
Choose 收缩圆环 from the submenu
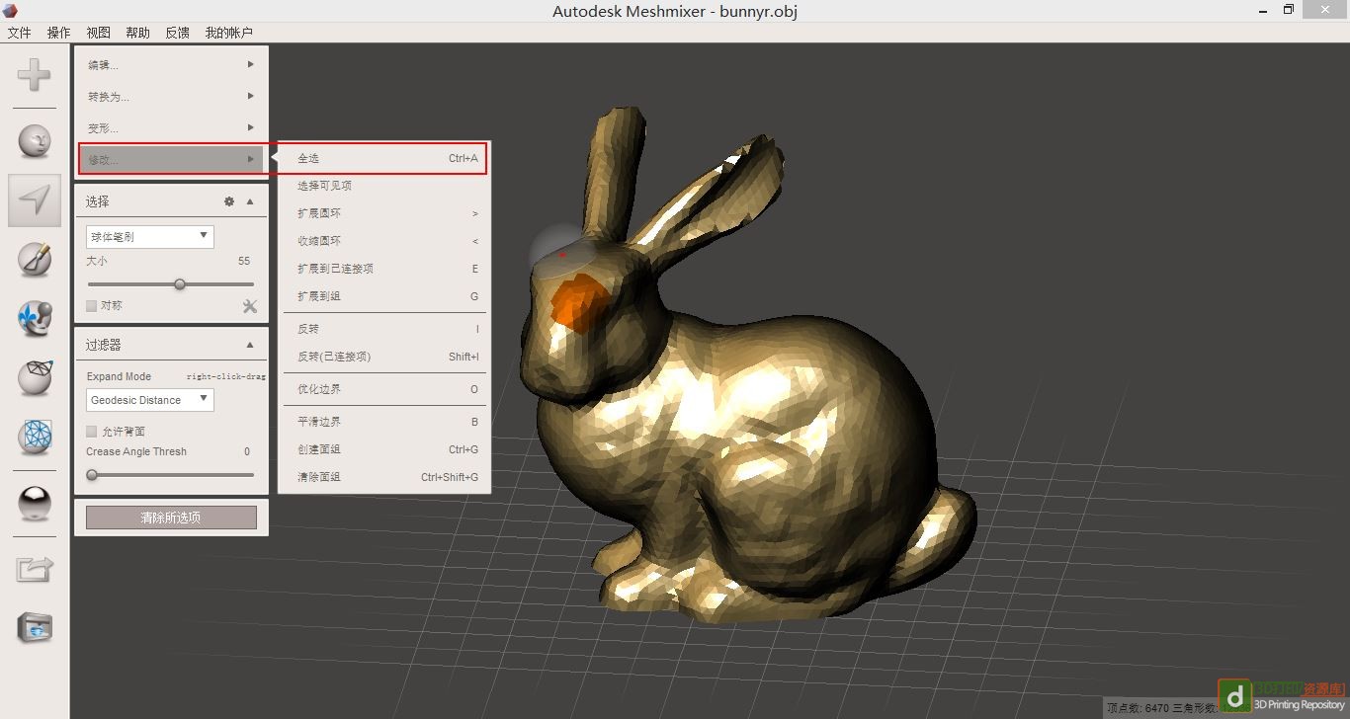click(386, 241)
